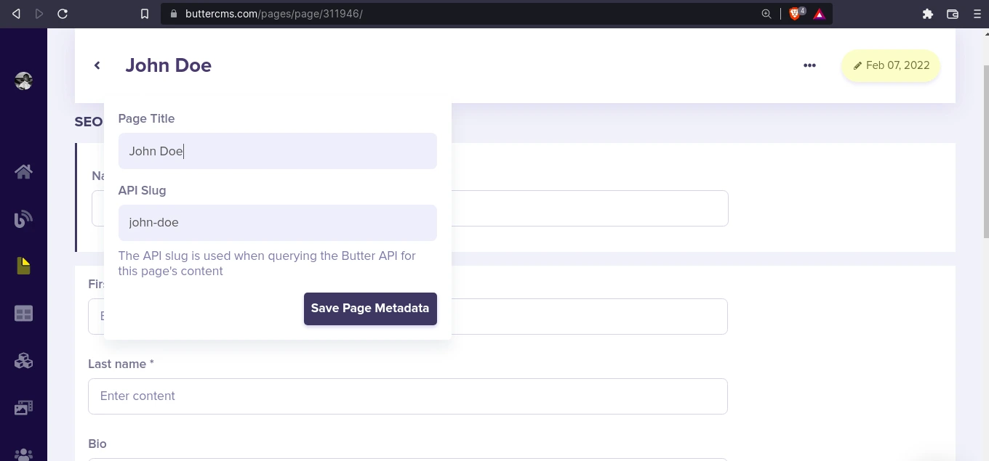Open Collections grid icon in the sidebar

pyautogui.click(x=23, y=314)
